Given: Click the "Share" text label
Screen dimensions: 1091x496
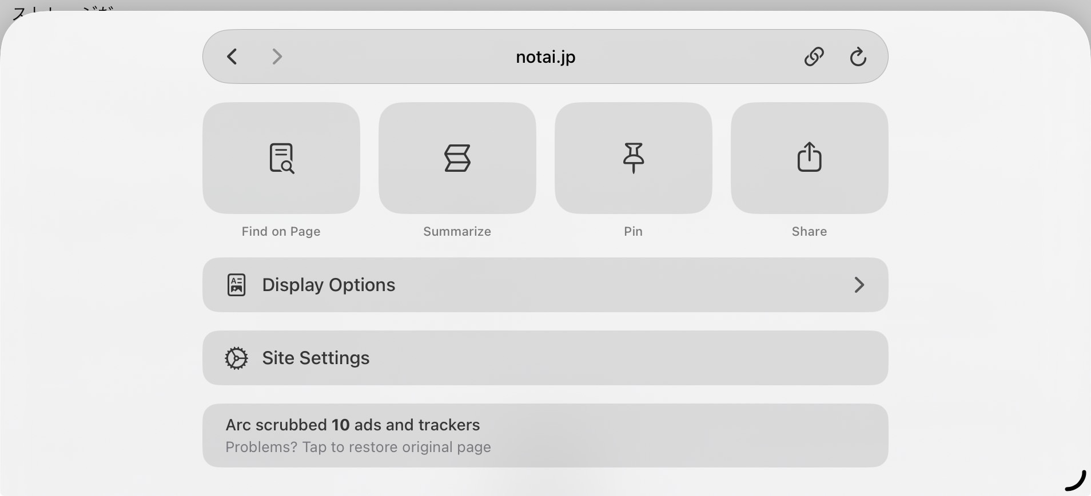Looking at the screenshot, I should (x=809, y=231).
